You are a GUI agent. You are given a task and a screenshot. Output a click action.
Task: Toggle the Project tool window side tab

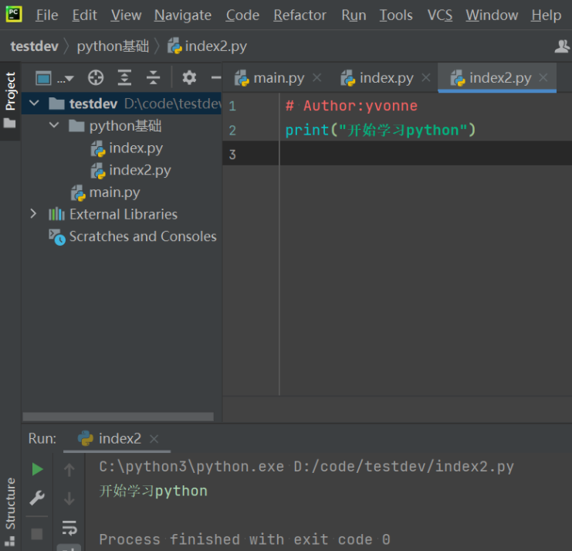tap(10, 100)
